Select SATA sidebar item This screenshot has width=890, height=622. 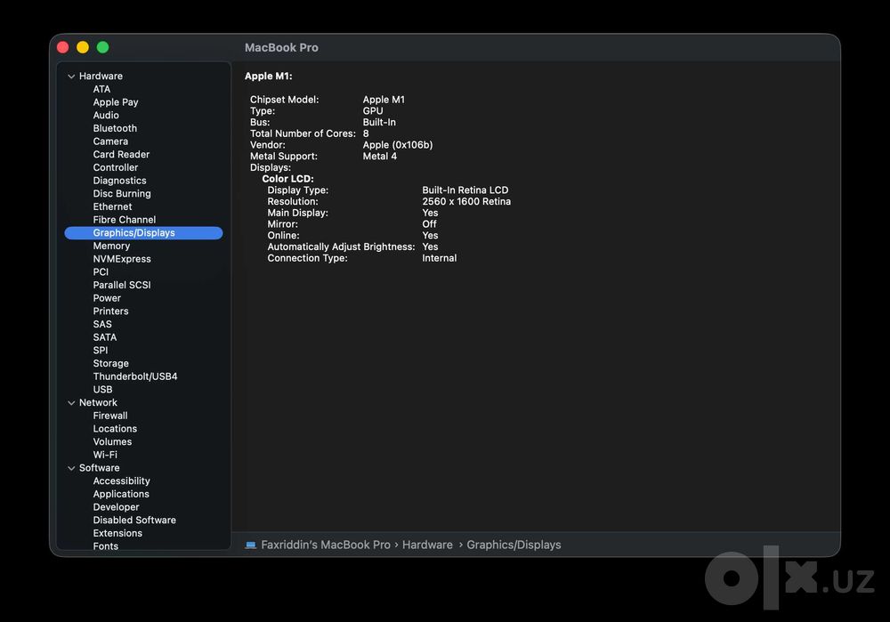pos(105,337)
